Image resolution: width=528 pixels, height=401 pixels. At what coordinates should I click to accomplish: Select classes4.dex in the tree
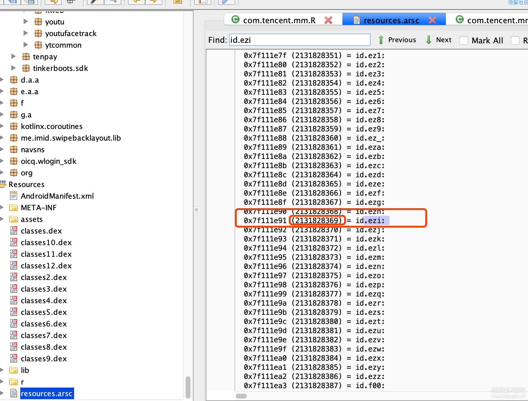(44, 300)
